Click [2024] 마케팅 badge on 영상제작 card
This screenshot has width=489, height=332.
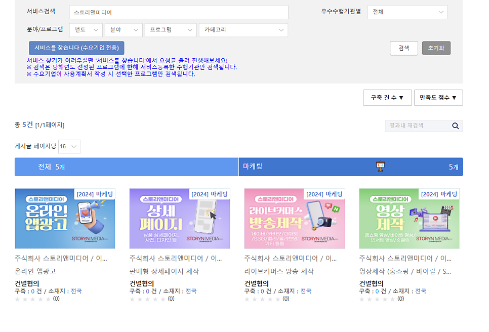point(439,194)
